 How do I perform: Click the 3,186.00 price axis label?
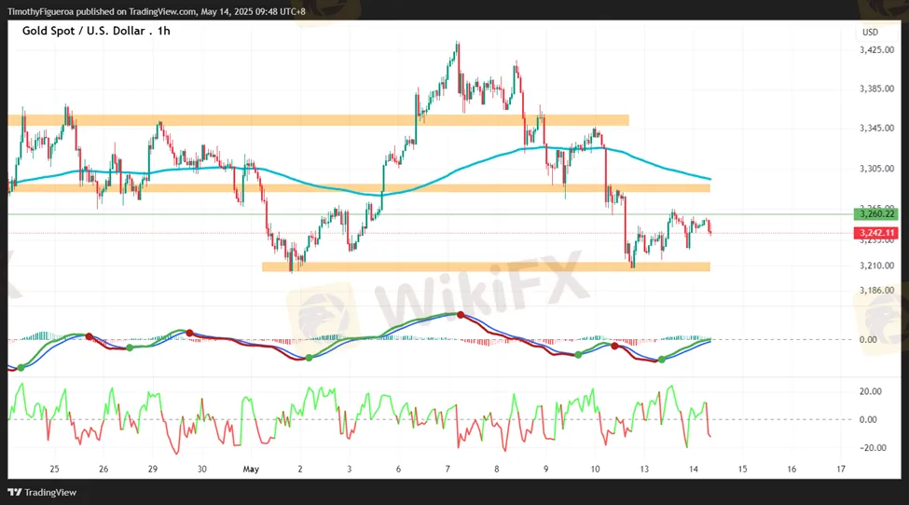point(876,290)
